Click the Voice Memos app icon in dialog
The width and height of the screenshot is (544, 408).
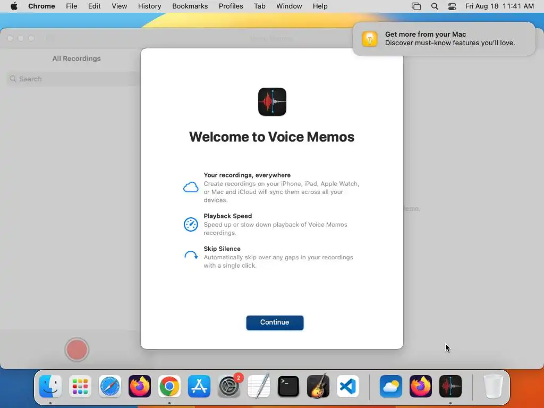point(273,101)
